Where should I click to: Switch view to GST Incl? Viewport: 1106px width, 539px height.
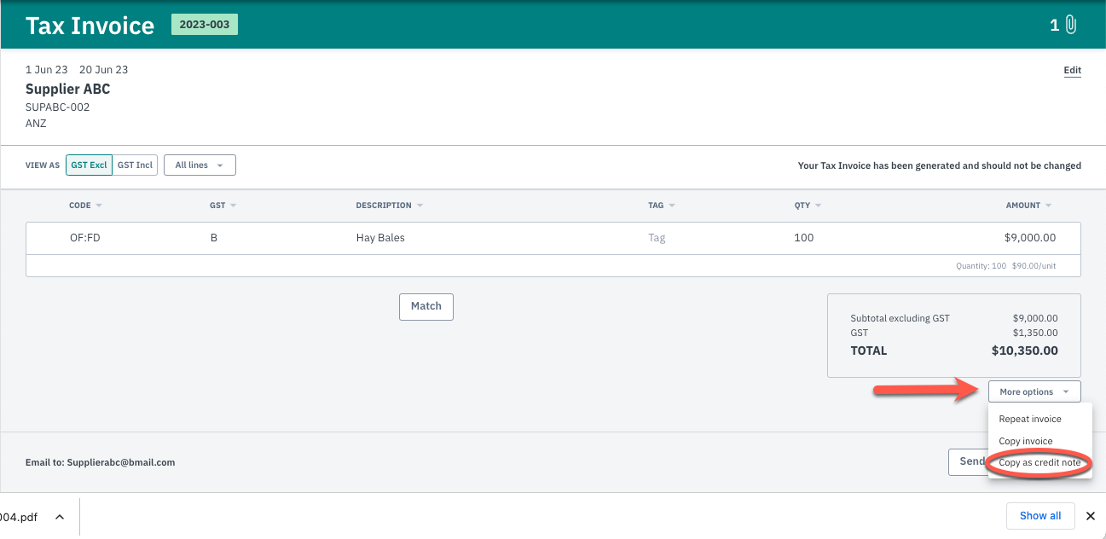point(135,165)
